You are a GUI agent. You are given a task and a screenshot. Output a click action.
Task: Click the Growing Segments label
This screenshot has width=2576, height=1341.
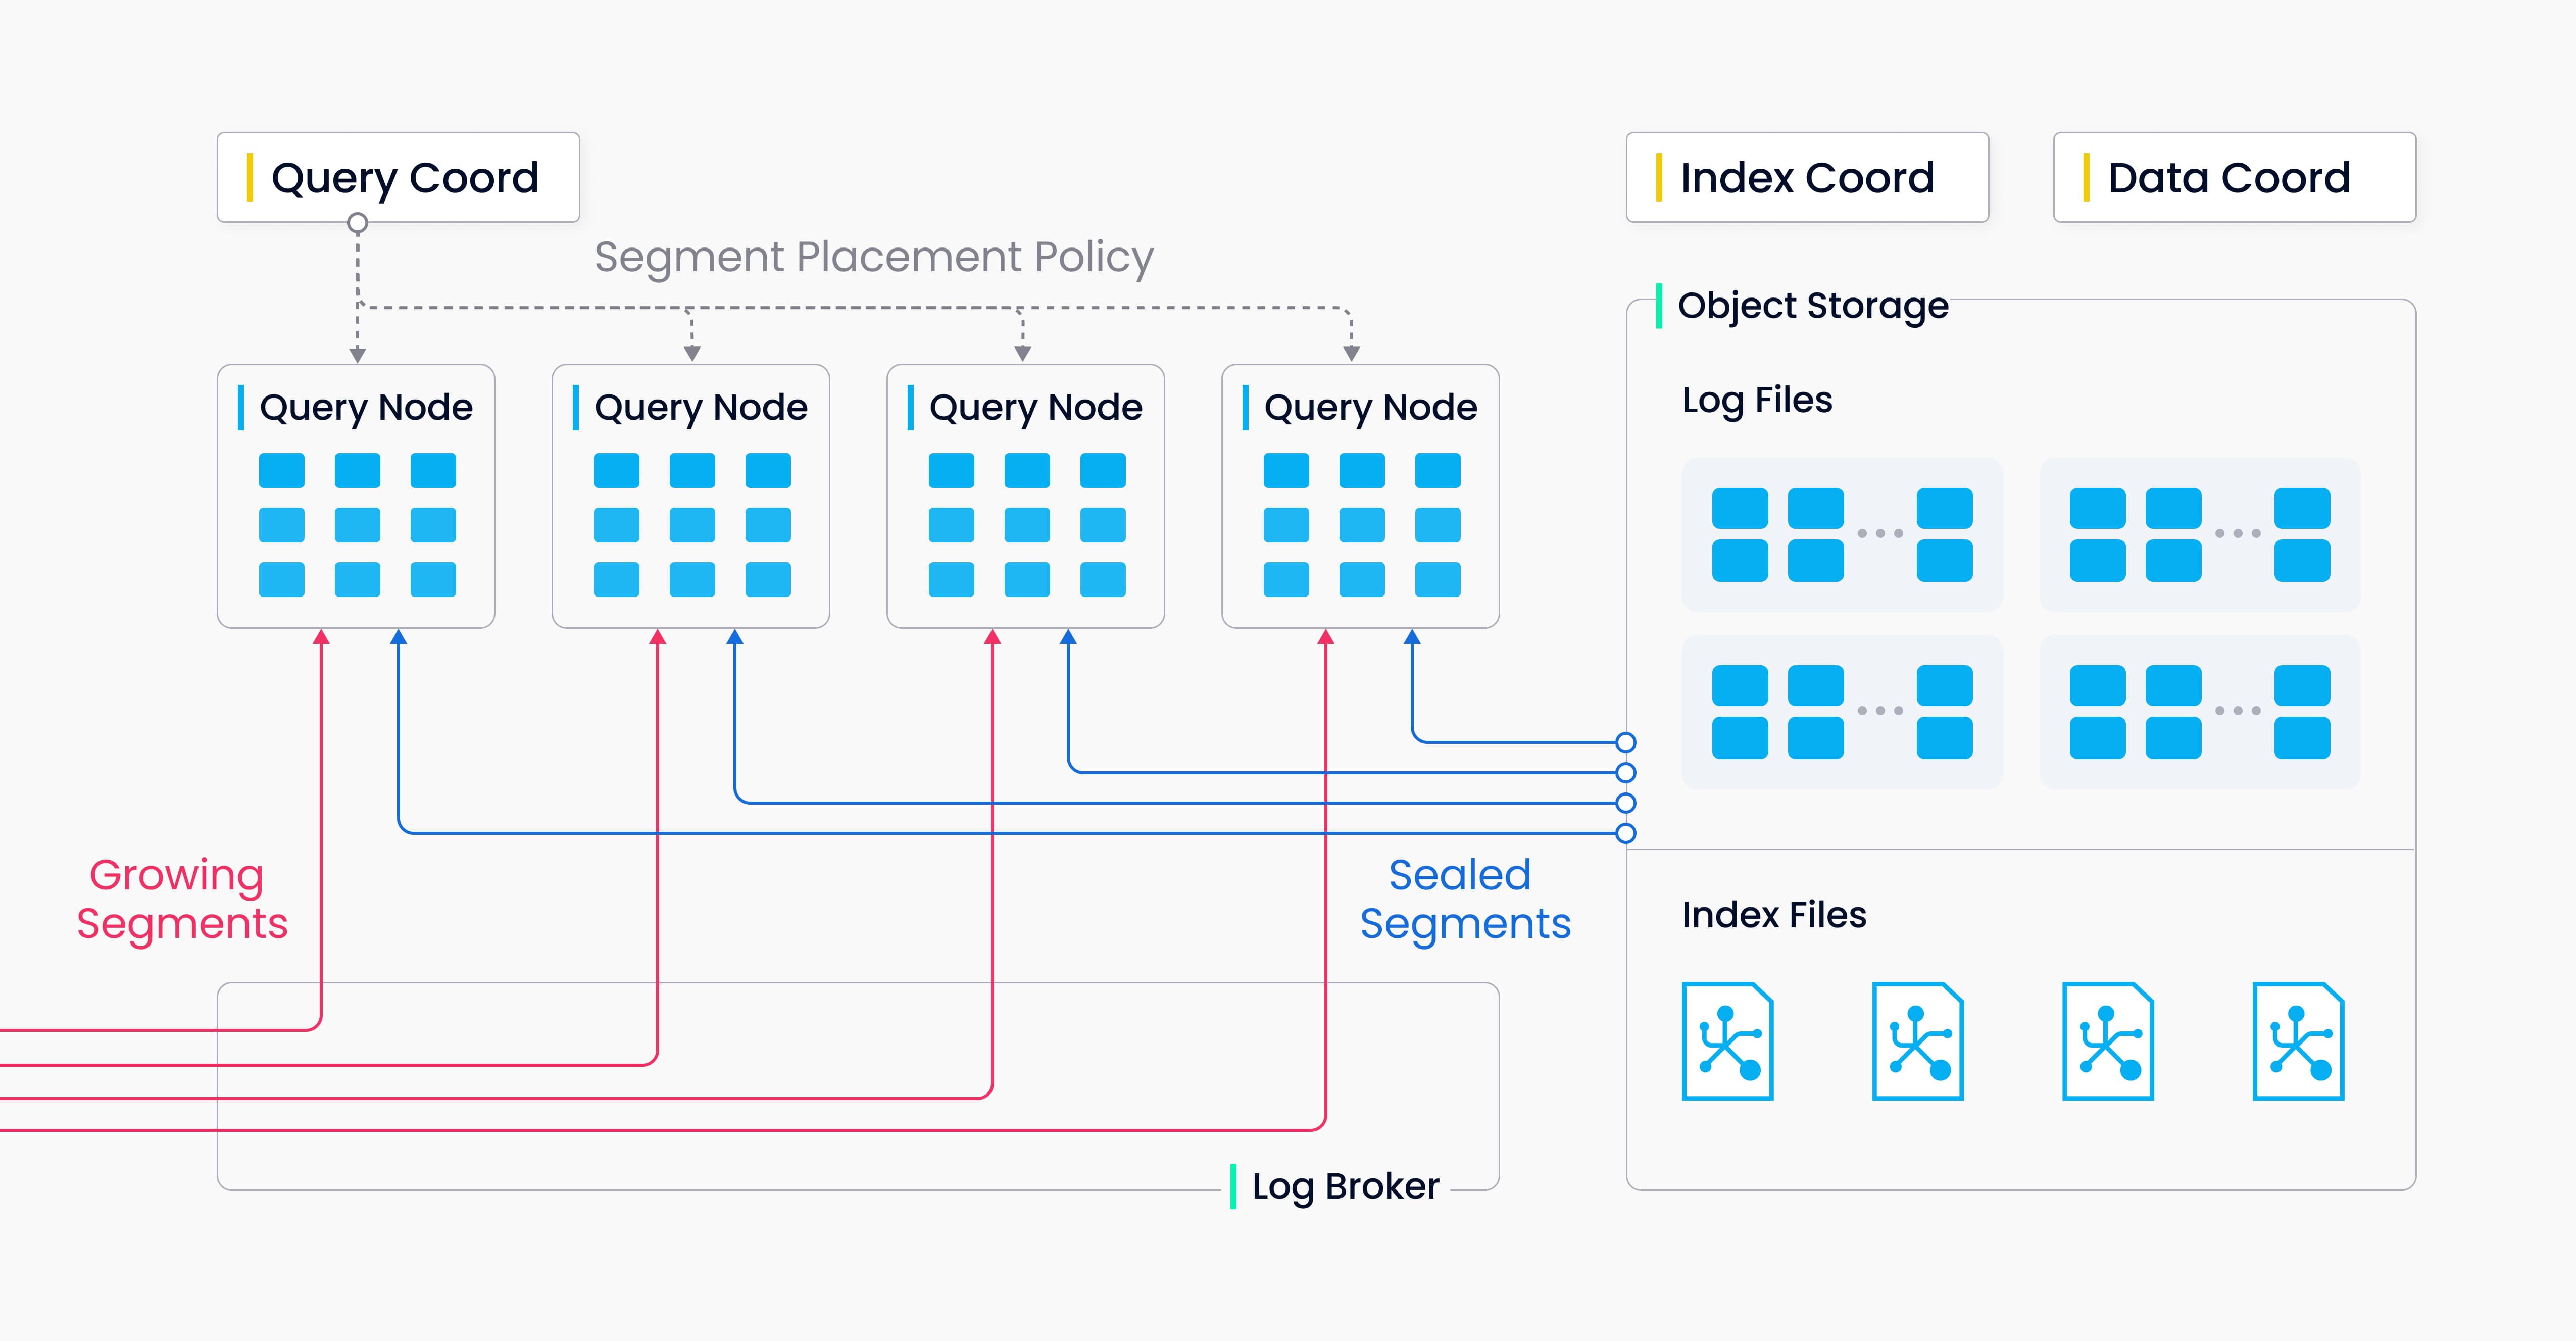pyautogui.click(x=181, y=899)
